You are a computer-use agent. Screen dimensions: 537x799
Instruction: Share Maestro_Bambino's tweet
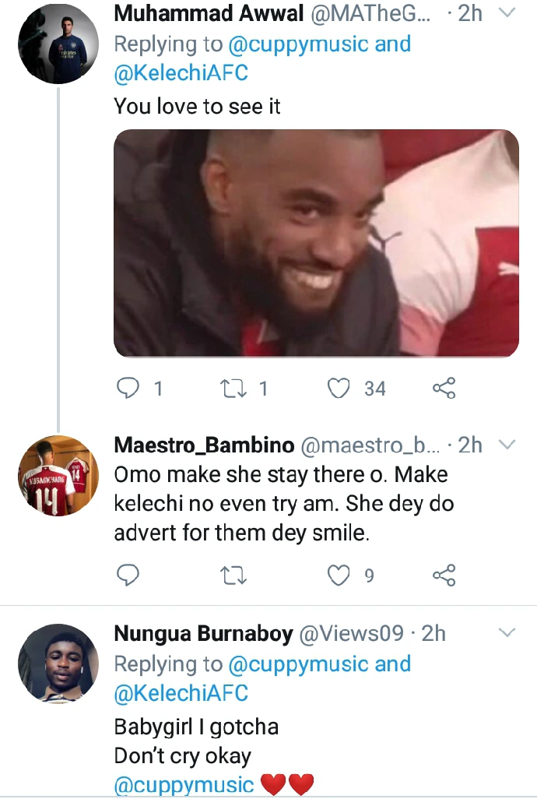click(x=444, y=575)
